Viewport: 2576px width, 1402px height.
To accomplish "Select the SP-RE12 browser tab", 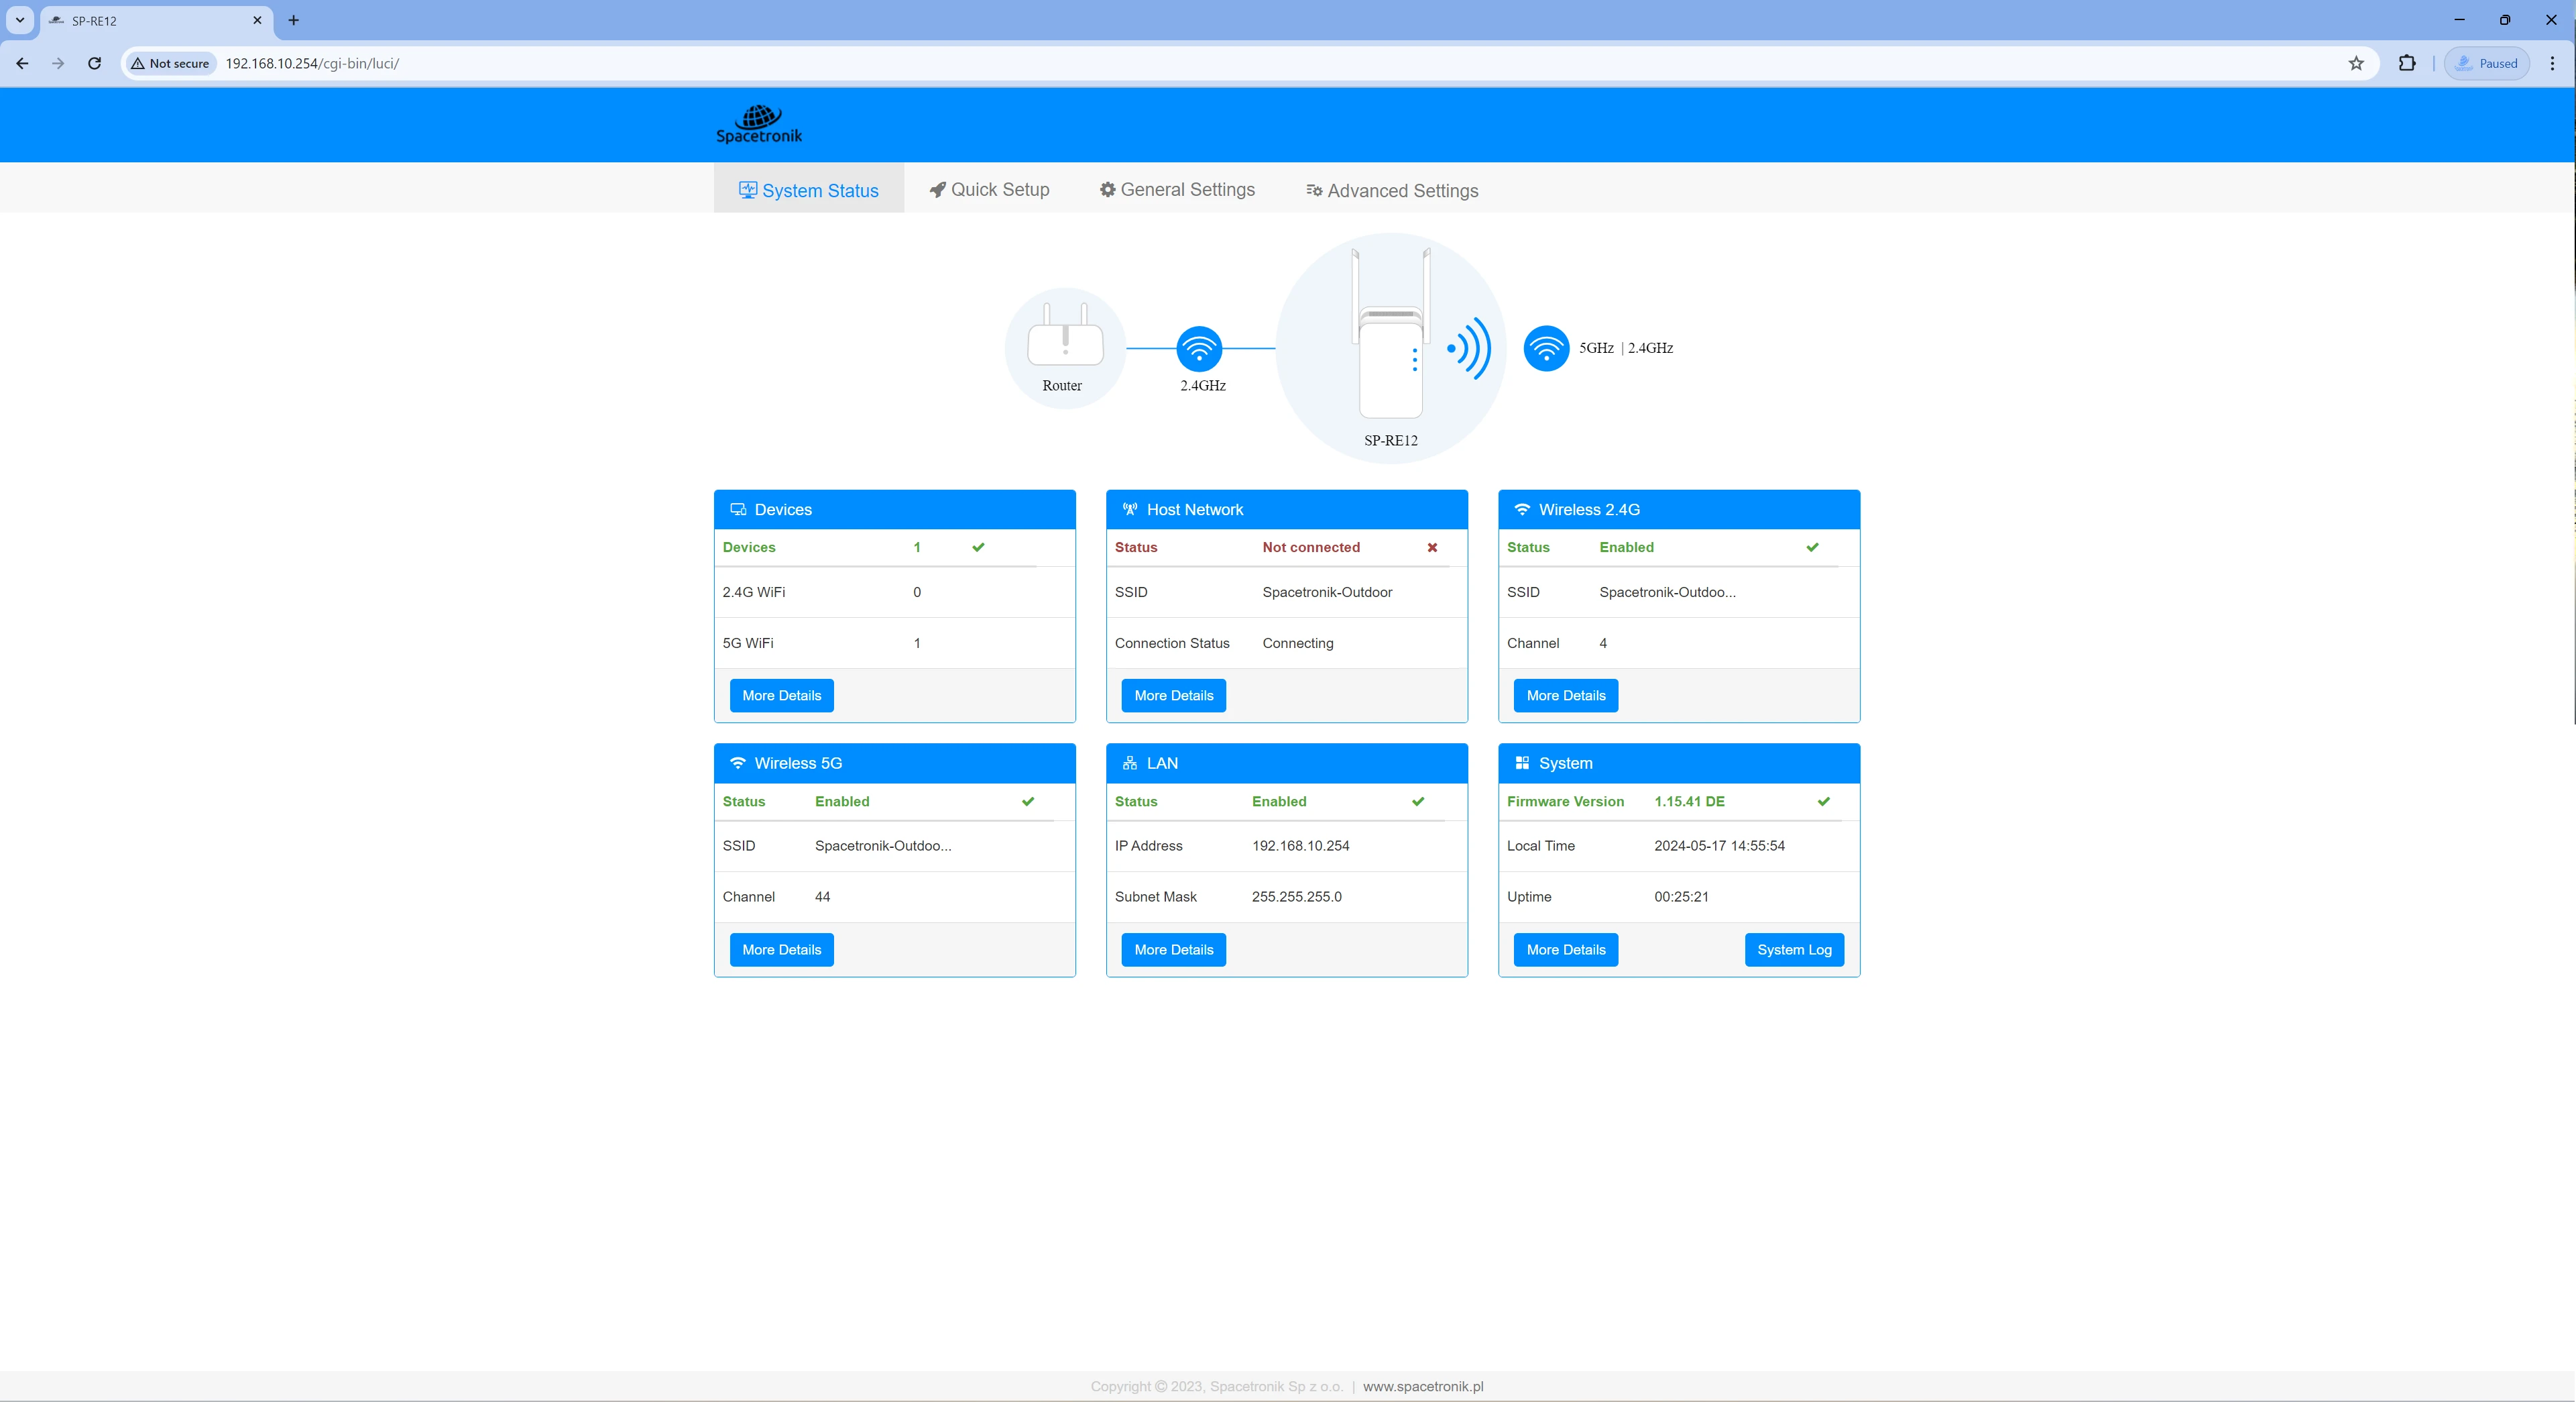I will (x=156, y=21).
